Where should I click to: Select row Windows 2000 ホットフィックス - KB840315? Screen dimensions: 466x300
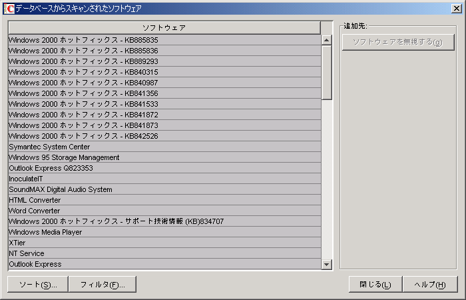pos(164,72)
